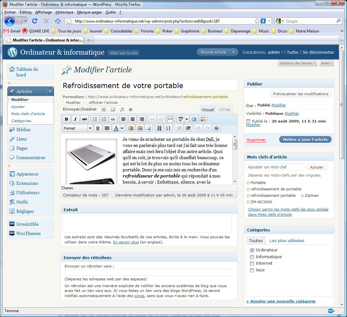Justify the text fully
347x317 pixels.
[107, 128]
